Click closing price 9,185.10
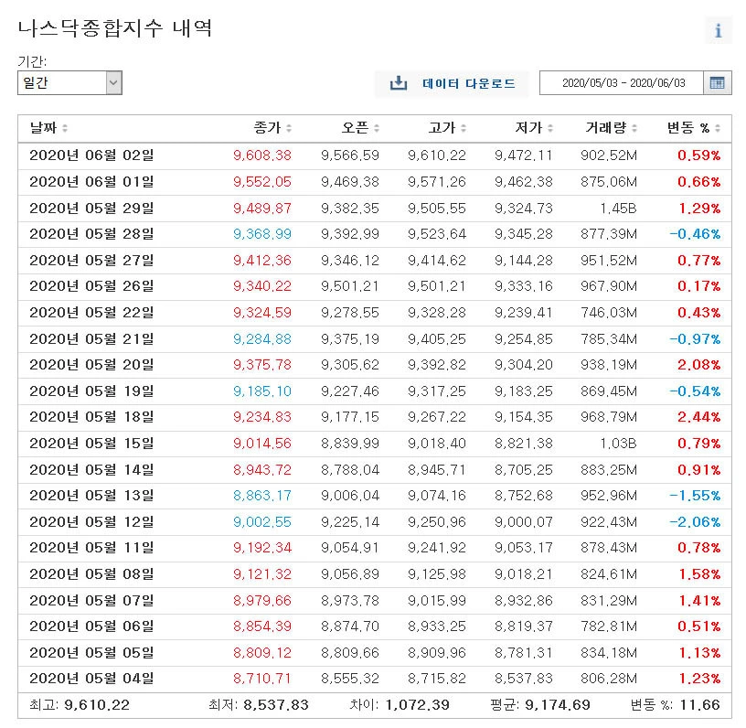The height and width of the screenshot is (728, 746). coord(262,391)
